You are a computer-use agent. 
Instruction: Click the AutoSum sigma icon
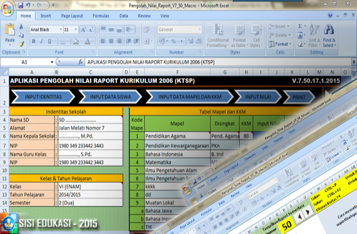pos(300,26)
